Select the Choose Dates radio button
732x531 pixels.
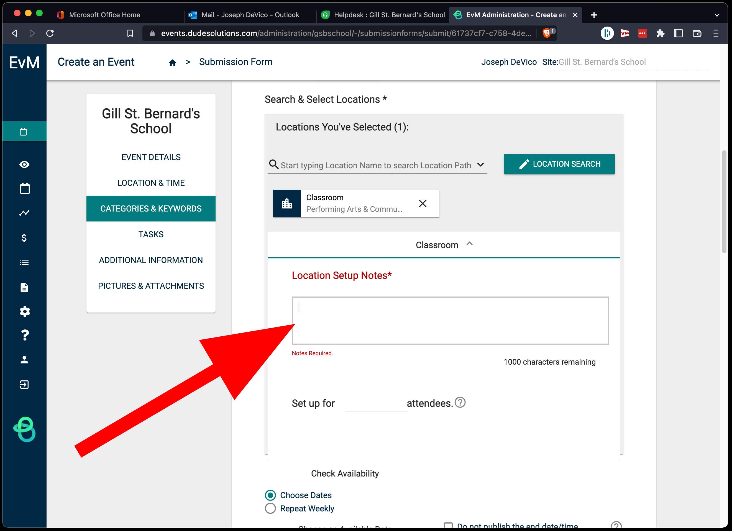270,495
